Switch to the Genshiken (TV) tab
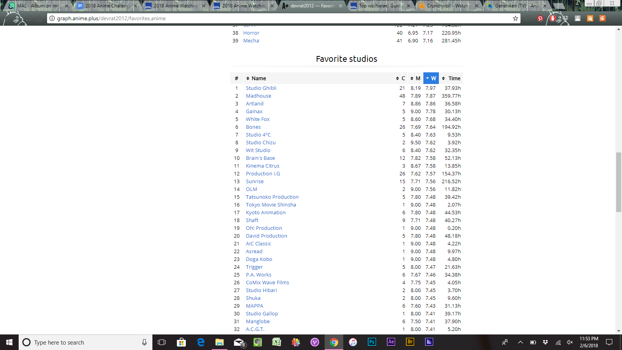This screenshot has height=350, width=622. point(515,6)
